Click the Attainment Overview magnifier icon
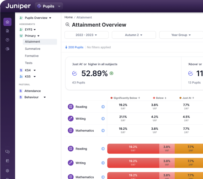 coord(67,25)
